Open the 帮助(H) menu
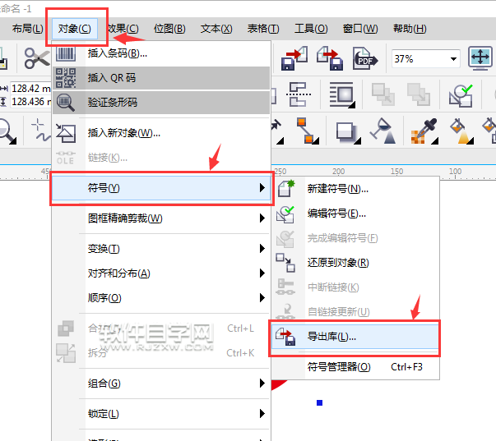This screenshot has height=441, width=496. [410, 29]
